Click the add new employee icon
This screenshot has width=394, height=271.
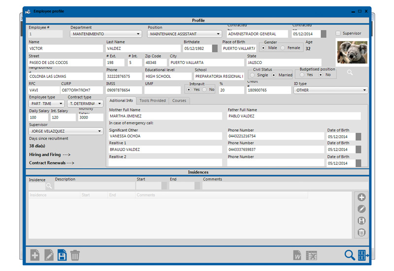(x=35, y=255)
